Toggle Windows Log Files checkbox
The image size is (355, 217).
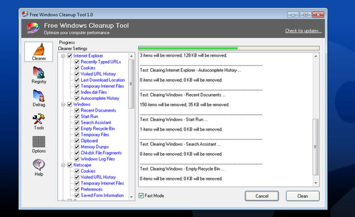pyautogui.click(x=77, y=159)
